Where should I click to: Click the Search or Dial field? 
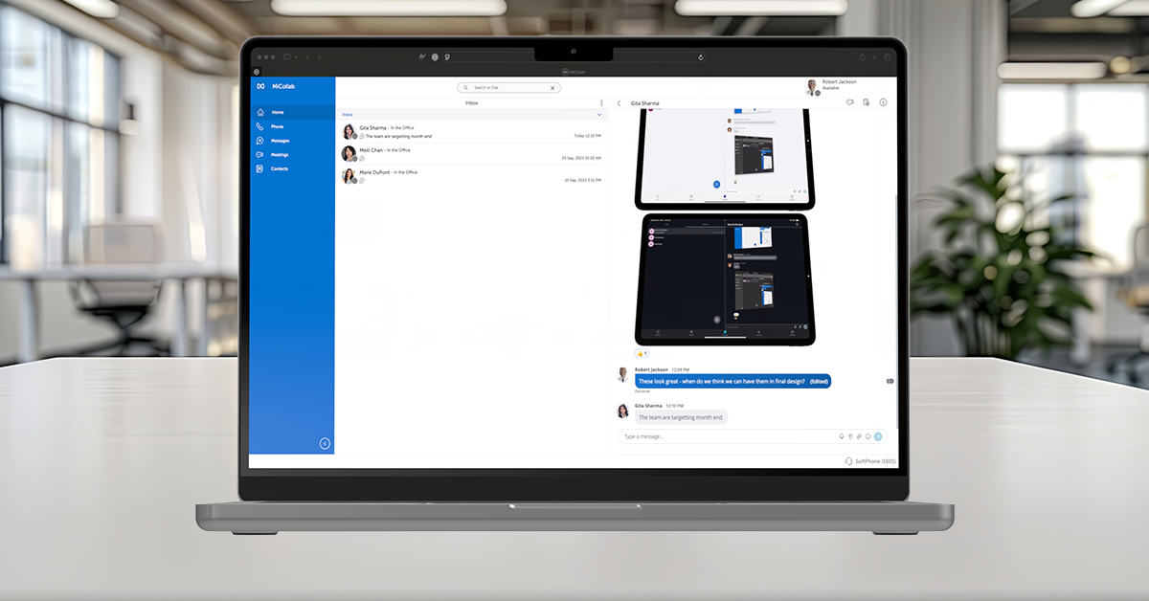[508, 87]
